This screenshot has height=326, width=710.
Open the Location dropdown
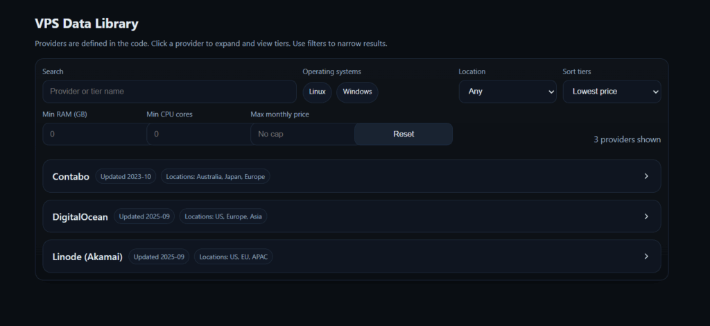pos(508,92)
